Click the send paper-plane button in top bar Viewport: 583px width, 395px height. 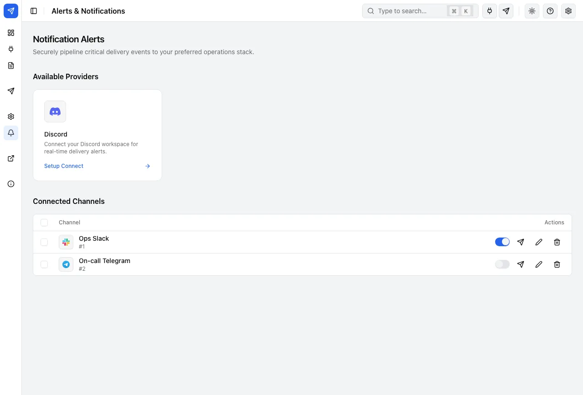coord(506,11)
